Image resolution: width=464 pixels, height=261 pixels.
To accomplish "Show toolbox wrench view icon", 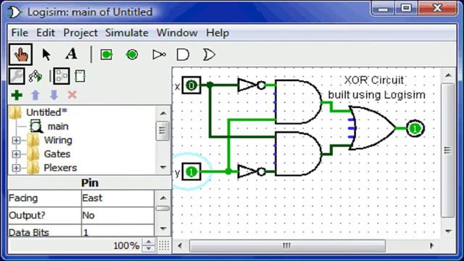I will click(x=17, y=76).
